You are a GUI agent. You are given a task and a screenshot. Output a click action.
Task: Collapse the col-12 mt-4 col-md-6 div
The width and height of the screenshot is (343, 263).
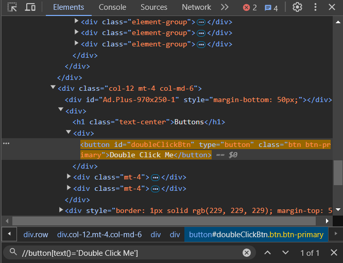(x=53, y=88)
